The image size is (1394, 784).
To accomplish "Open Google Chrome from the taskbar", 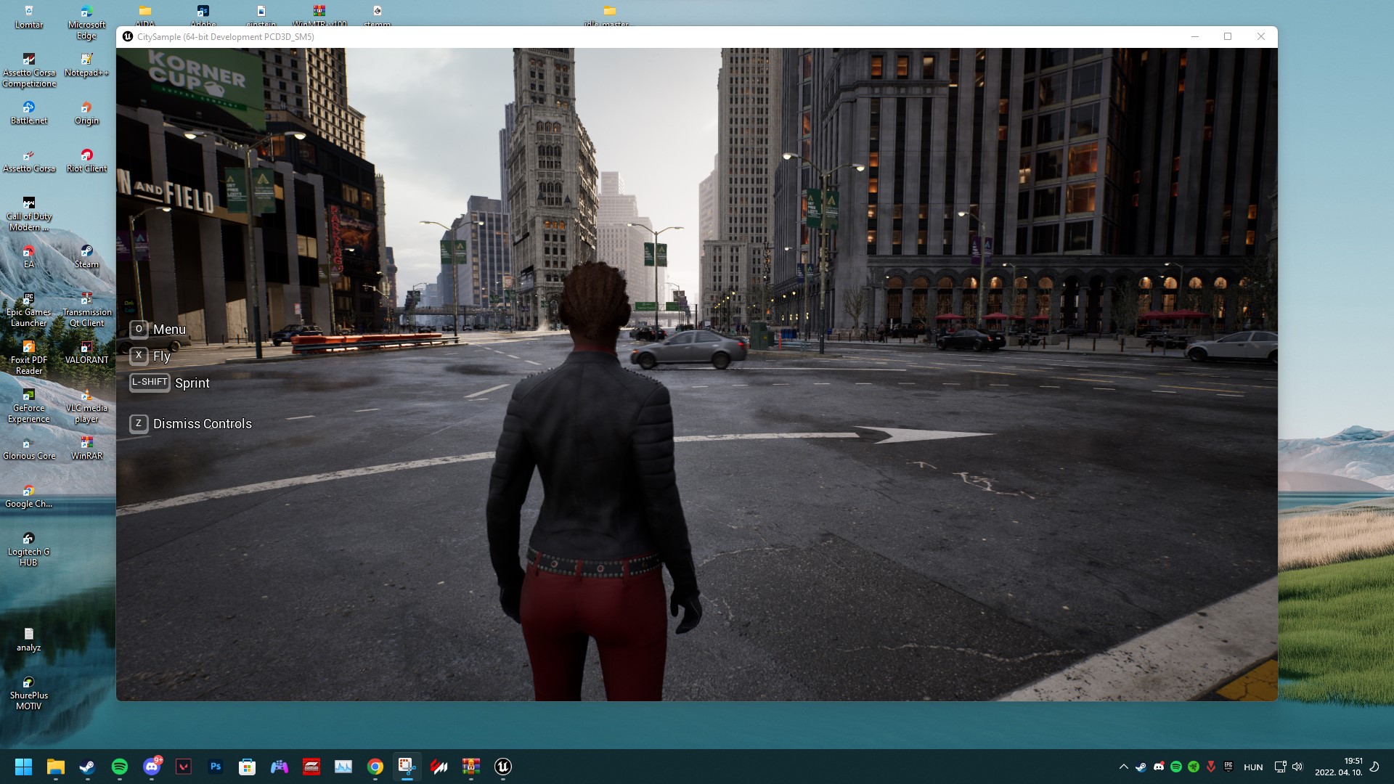I will point(375,767).
